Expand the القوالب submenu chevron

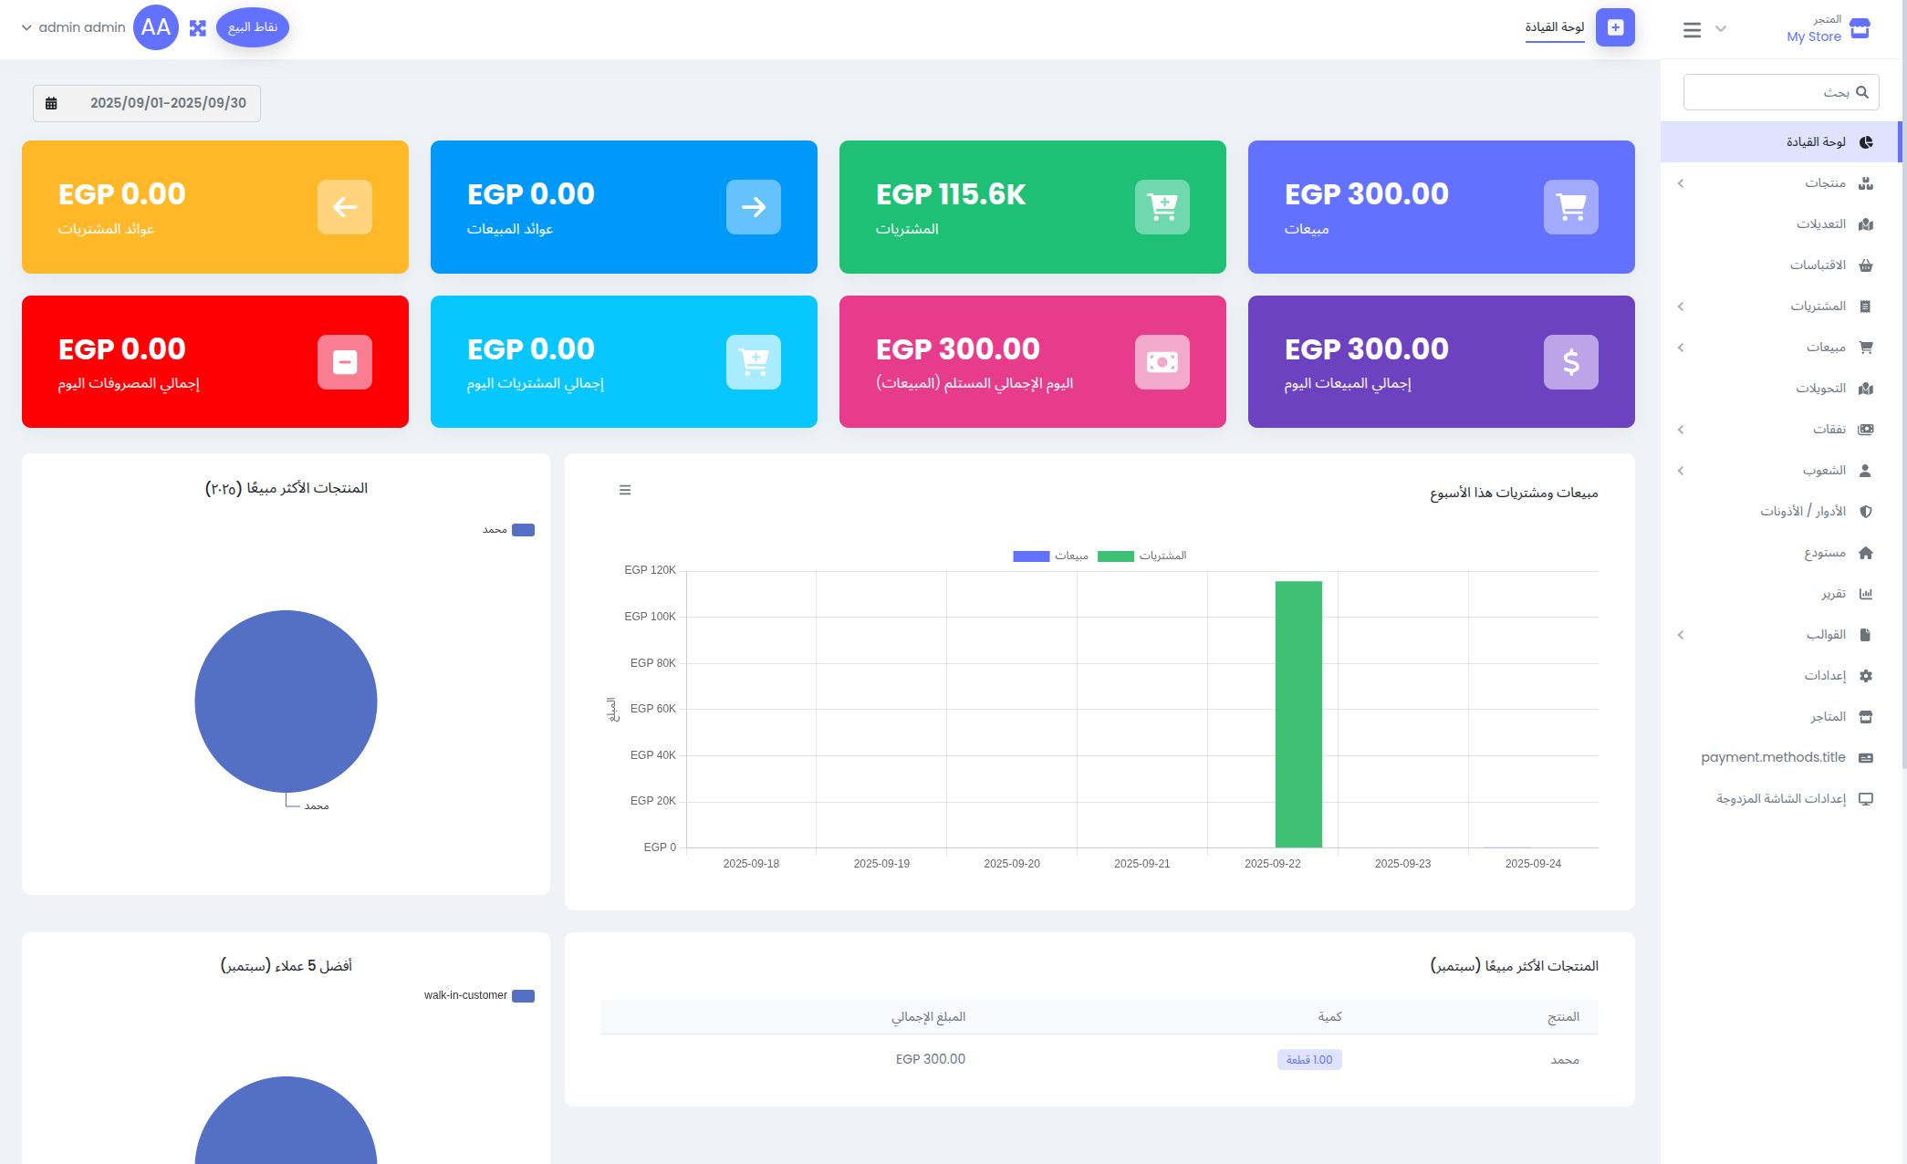(x=1680, y=634)
